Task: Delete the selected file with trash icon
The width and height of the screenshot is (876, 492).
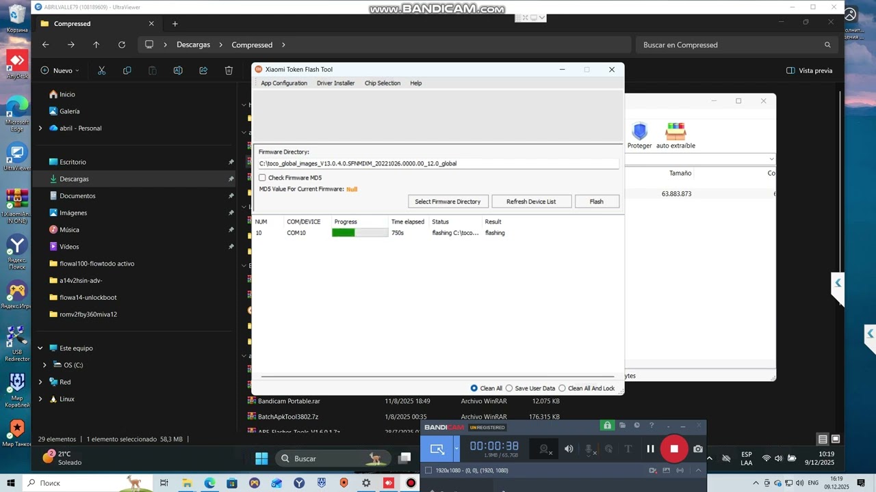Action: [x=229, y=70]
